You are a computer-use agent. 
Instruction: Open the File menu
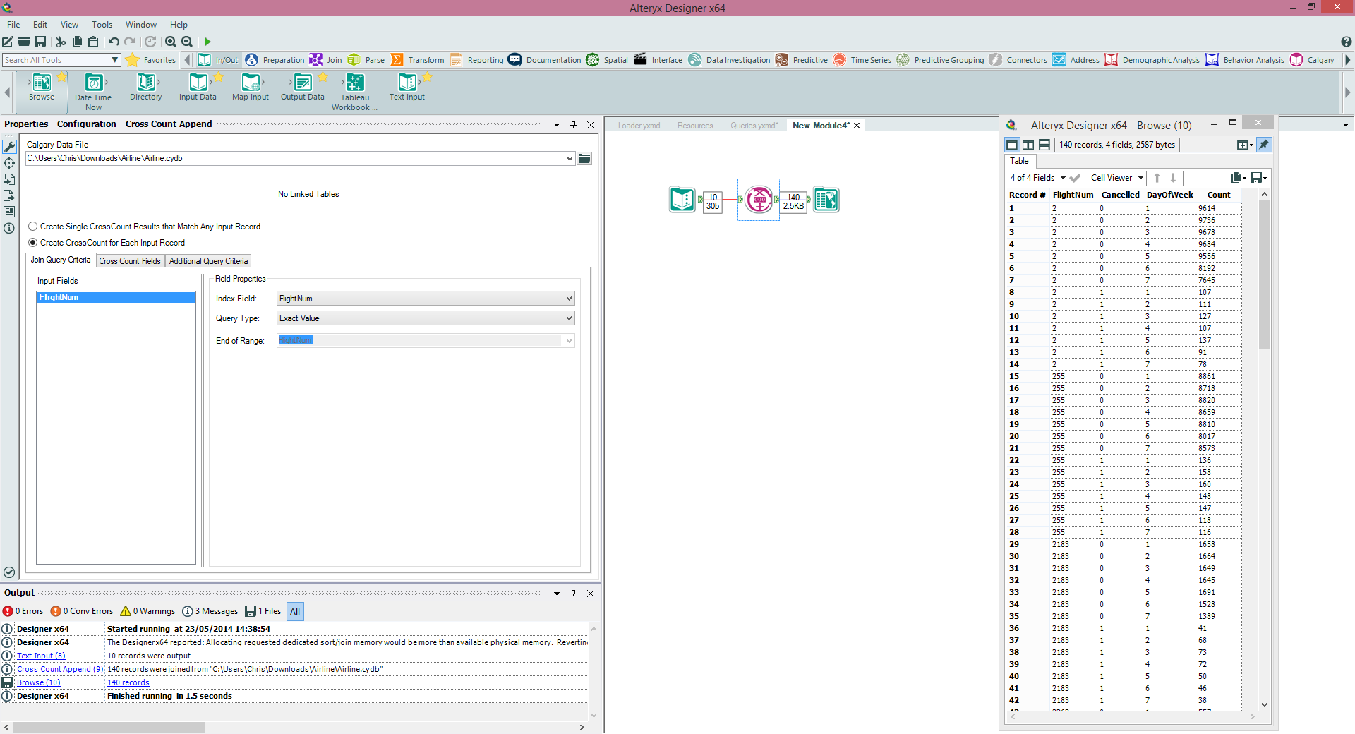click(x=13, y=25)
